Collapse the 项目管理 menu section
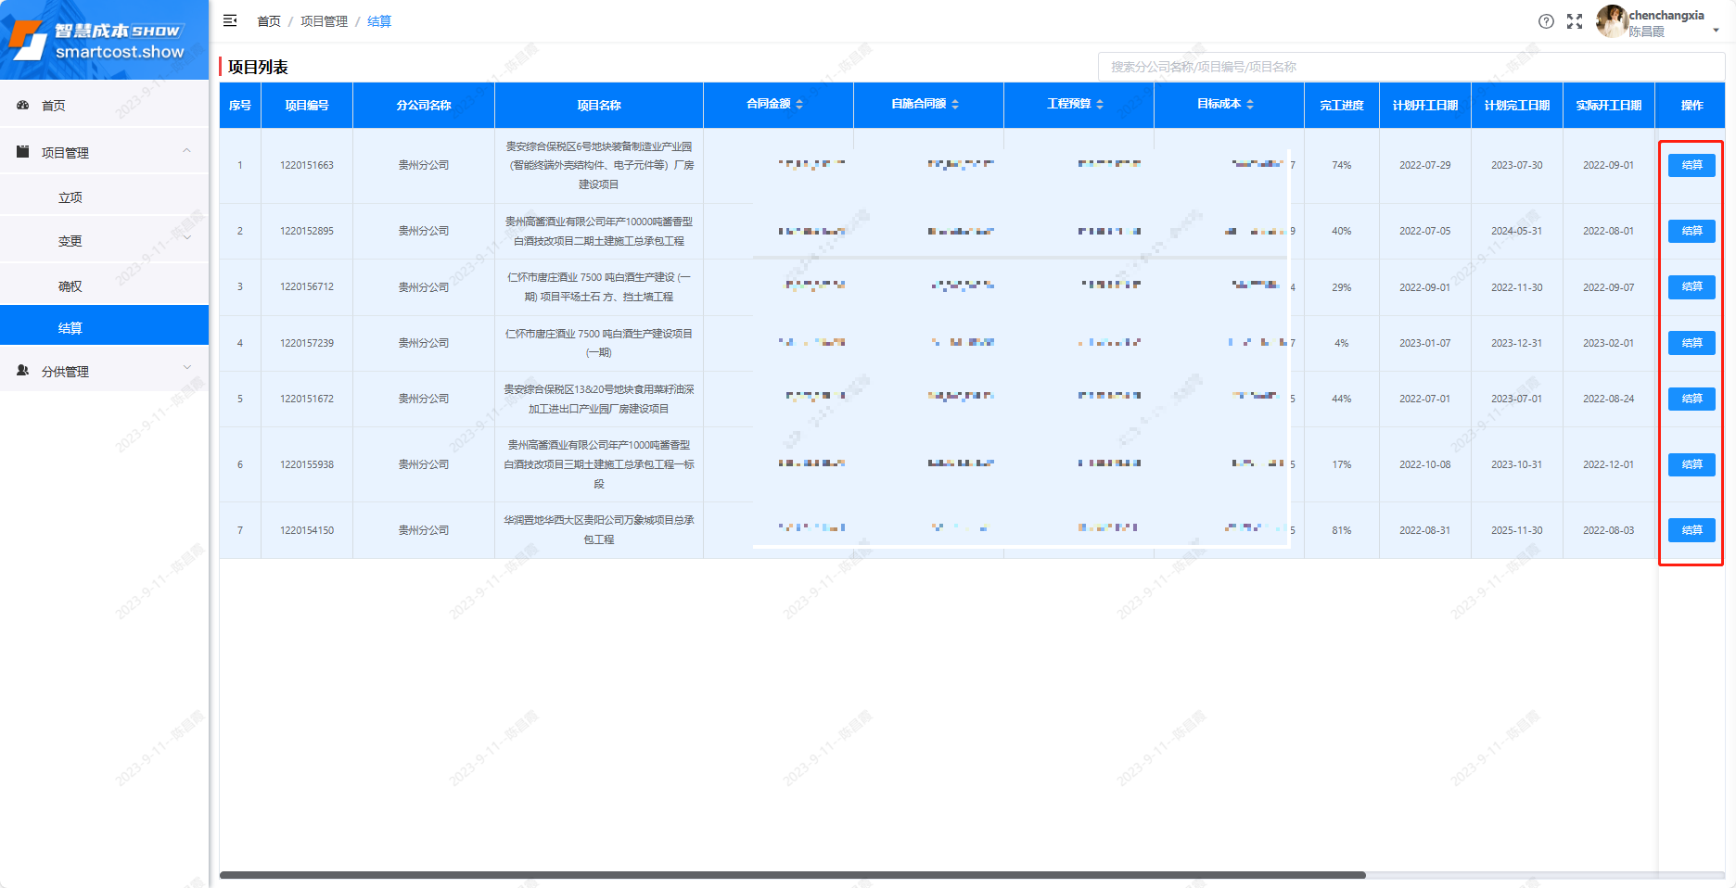 (186, 151)
